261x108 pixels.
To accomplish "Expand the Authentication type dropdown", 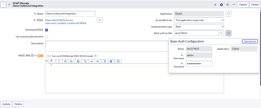I will tap(199, 27).
